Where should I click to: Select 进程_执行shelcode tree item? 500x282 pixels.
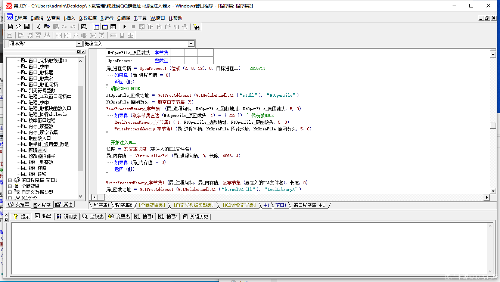tap(47, 114)
